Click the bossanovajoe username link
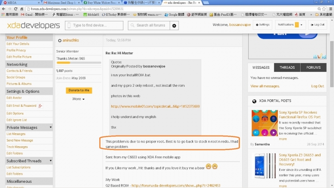The height and width of the screenshot is (188, 334). coord(240,25)
